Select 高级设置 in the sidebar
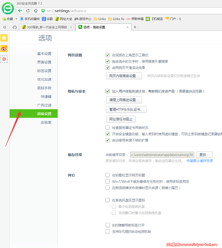The height and width of the screenshot is (248, 222). click(x=34, y=114)
